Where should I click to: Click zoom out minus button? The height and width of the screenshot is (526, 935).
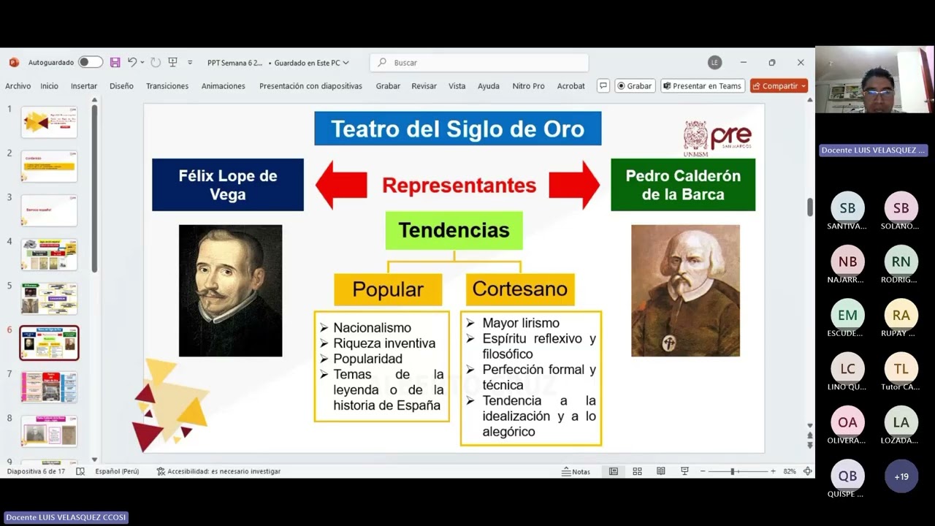pyautogui.click(x=703, y=472)
